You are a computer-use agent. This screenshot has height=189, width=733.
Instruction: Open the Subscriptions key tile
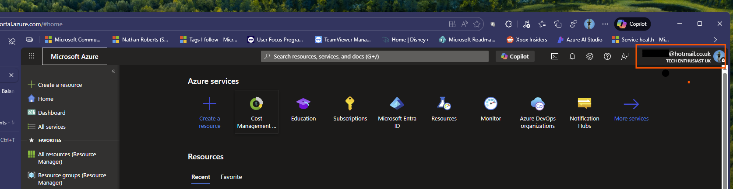350,109
